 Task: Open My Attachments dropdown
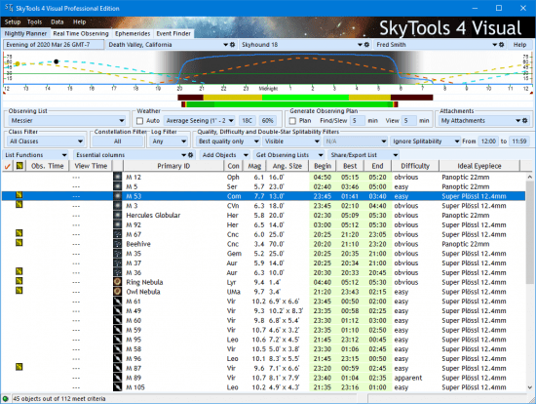518,120
